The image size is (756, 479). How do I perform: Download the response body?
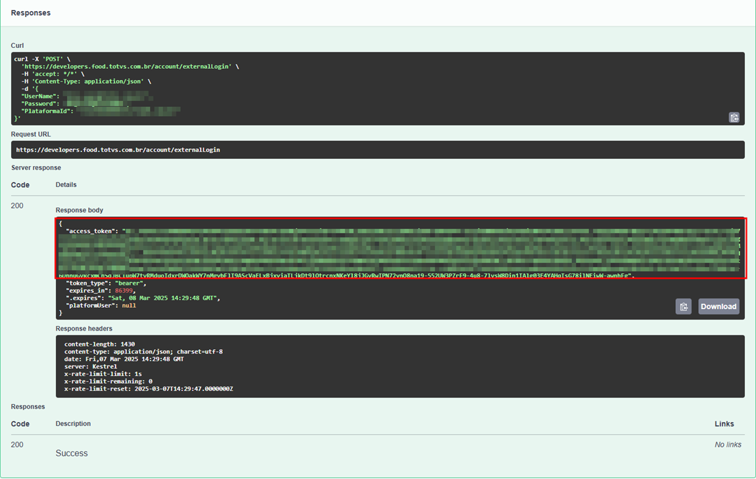pos(719,306)
